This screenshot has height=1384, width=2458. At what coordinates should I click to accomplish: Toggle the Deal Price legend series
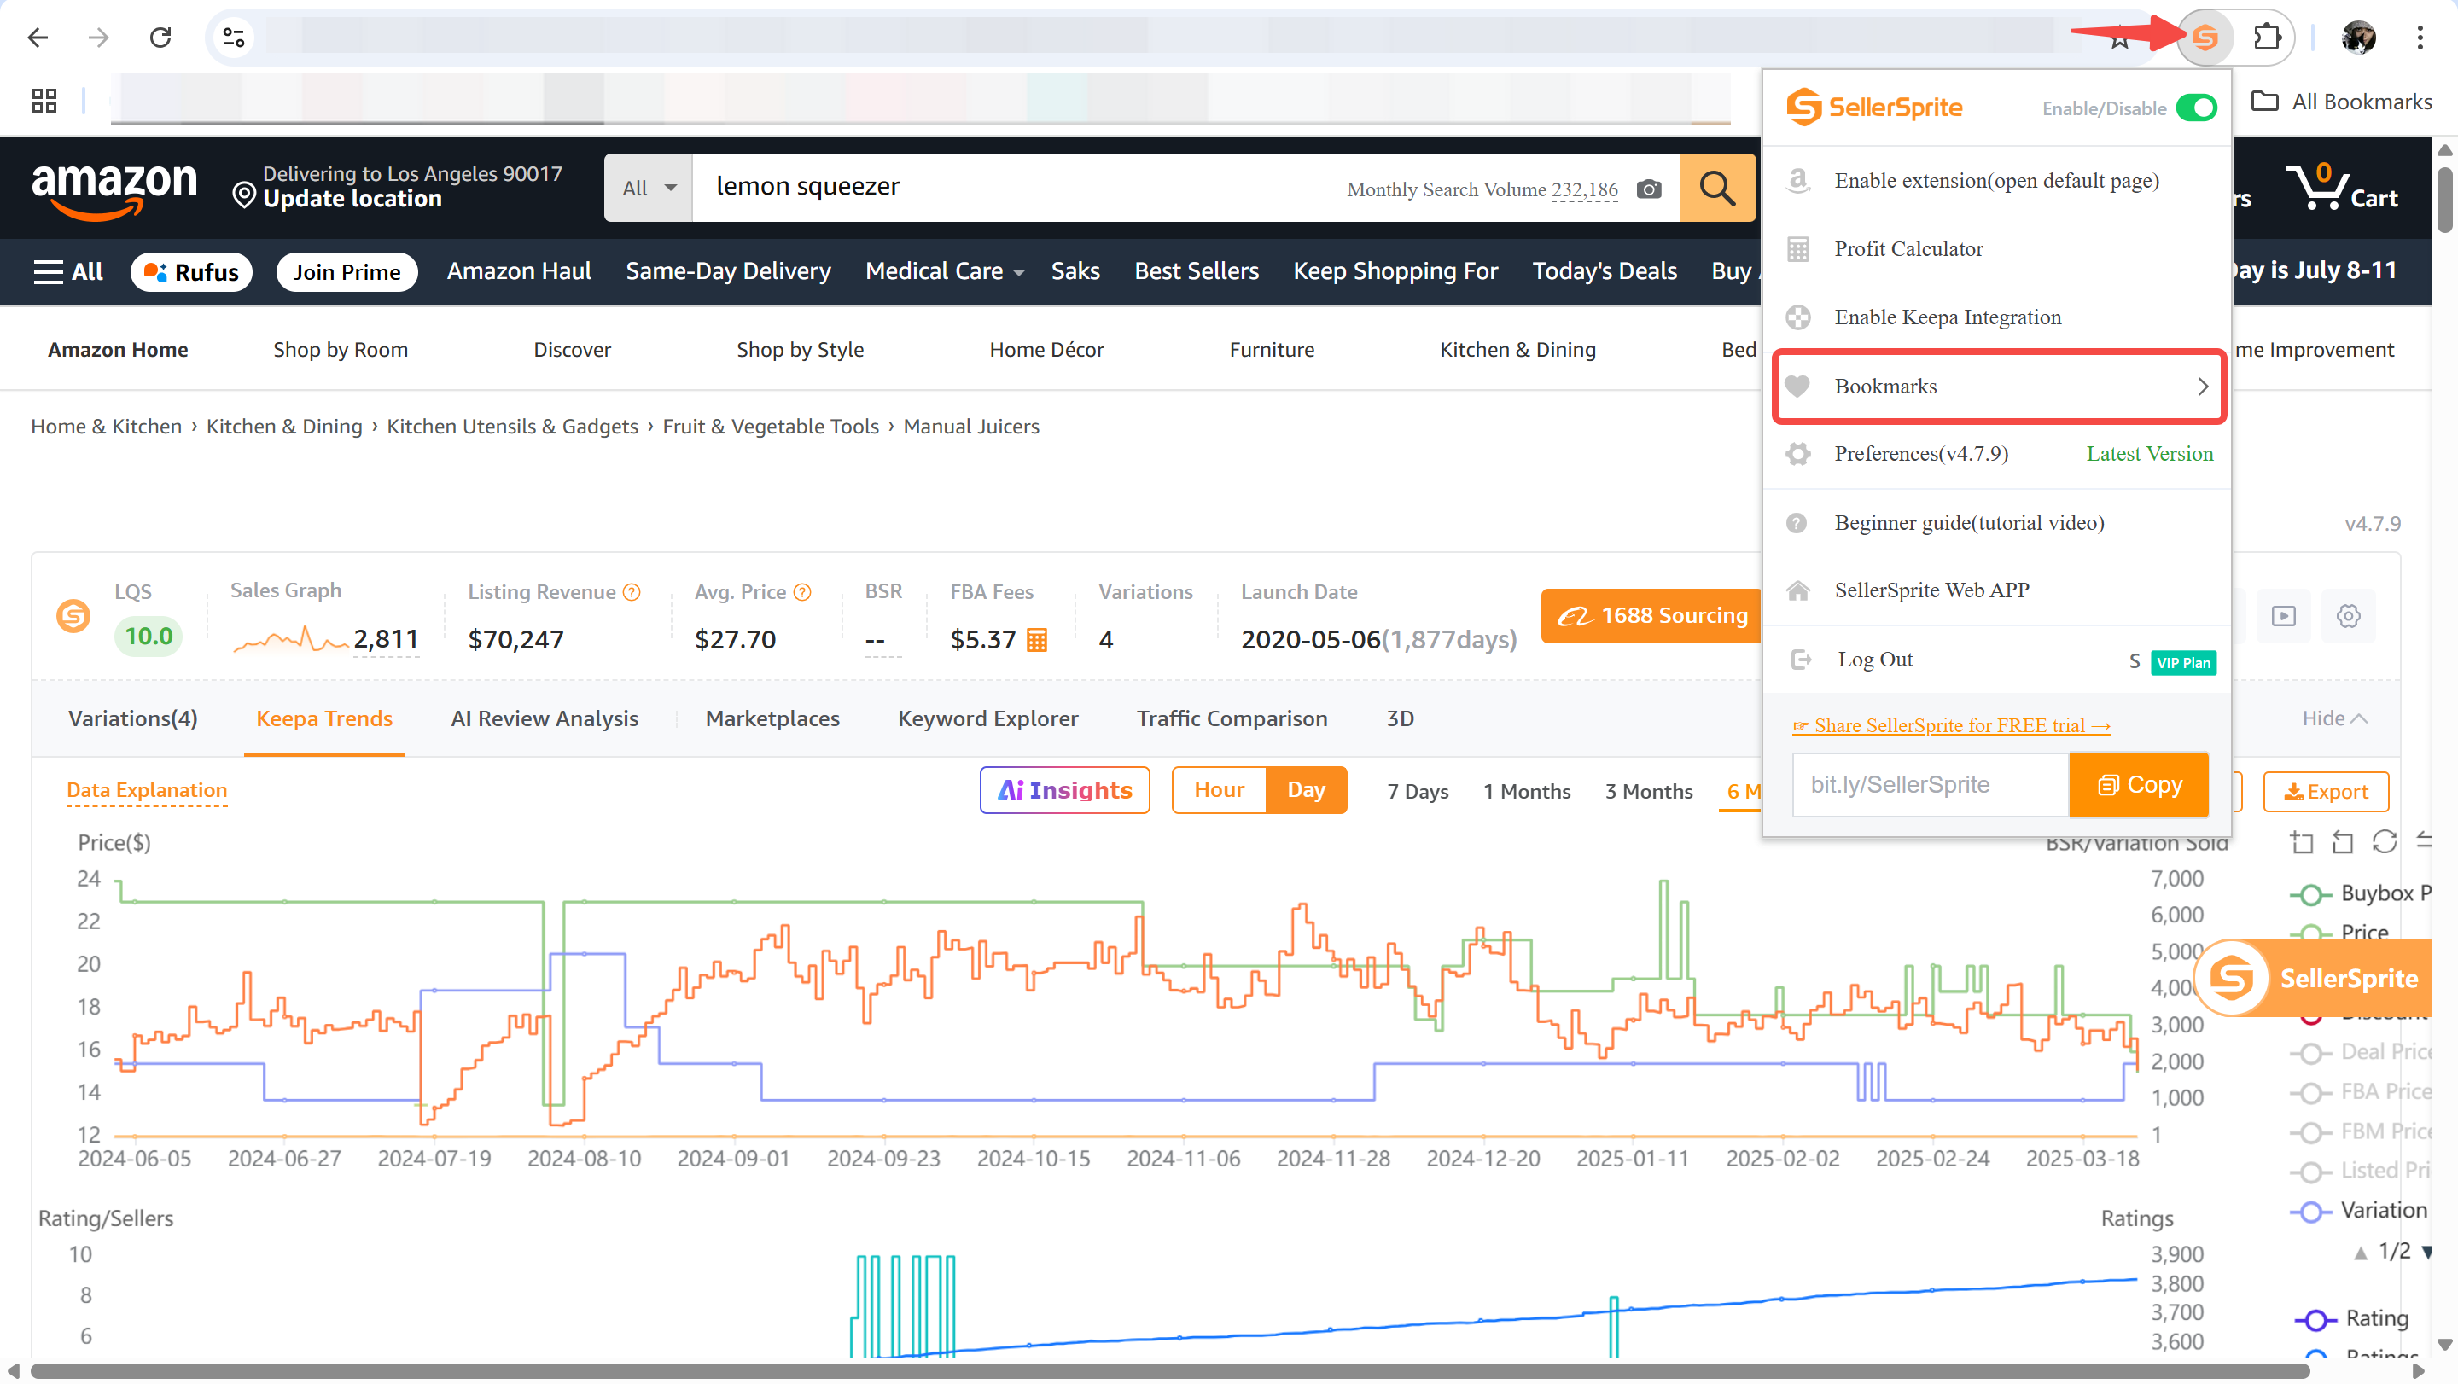coord(2362,1052)
